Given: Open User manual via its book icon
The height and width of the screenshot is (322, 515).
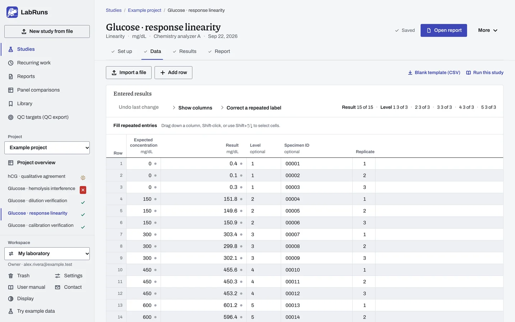Looking at the screenshot, I should pos(11,287).
